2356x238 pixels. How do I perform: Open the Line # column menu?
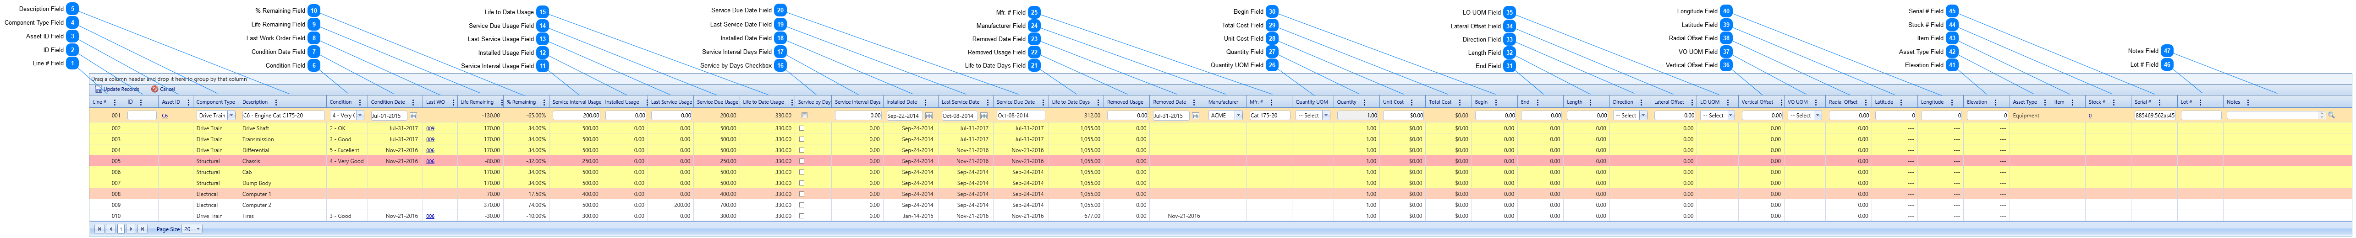[x=115, y=102]
